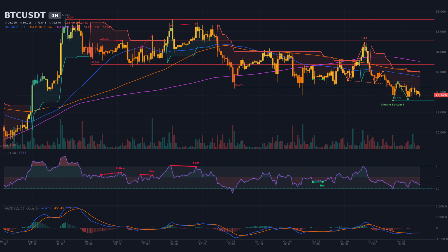This screenshot has height=252, width=448.
Task: Click the 4H timeframe badge
Action: (x=55, y=16)
